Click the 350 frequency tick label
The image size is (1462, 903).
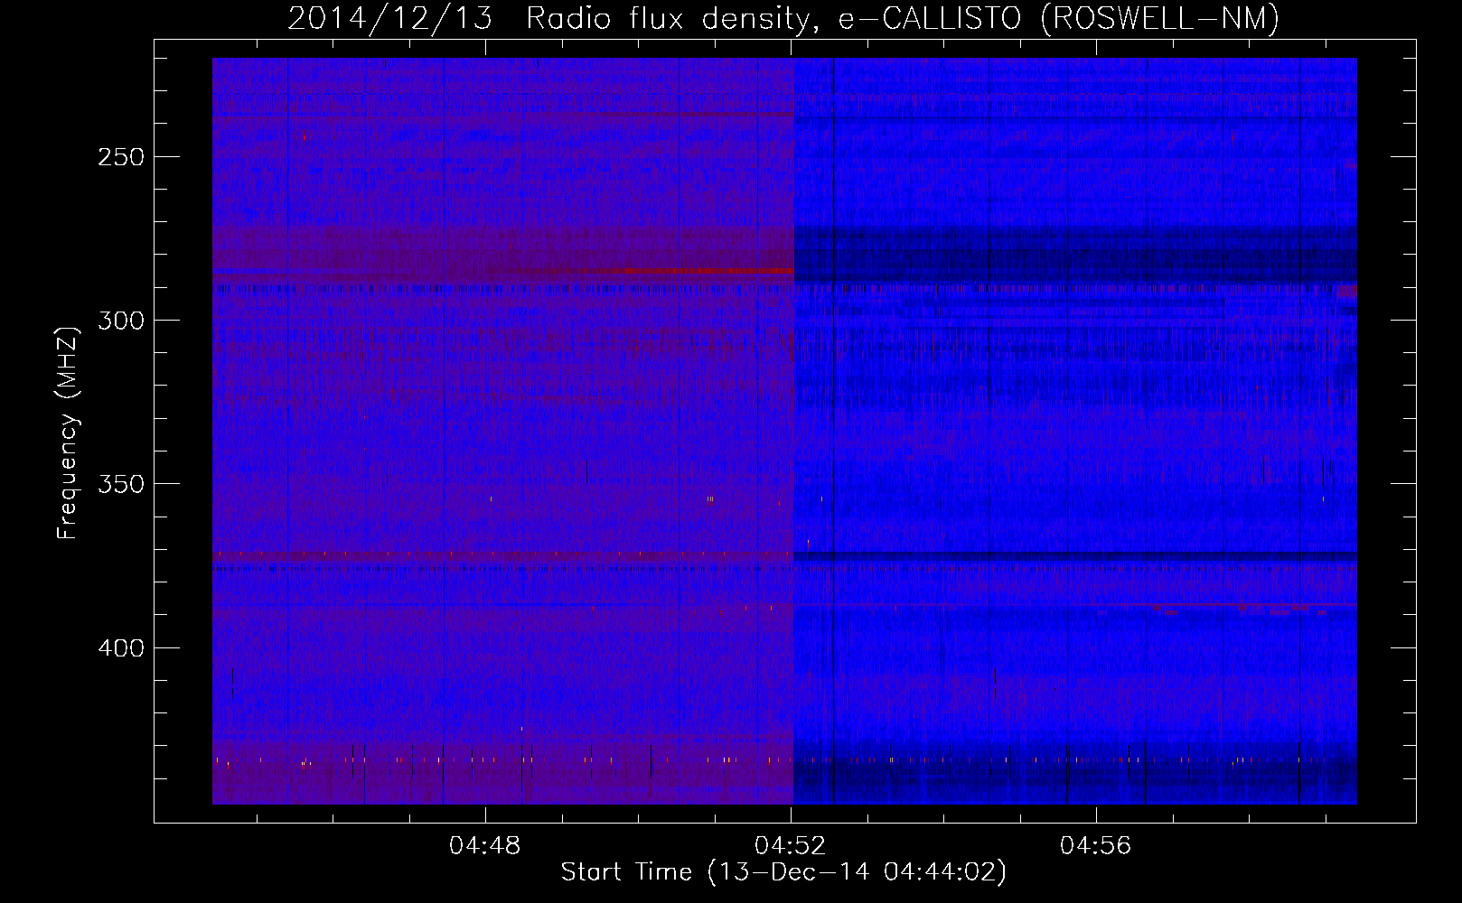[121, 485]
